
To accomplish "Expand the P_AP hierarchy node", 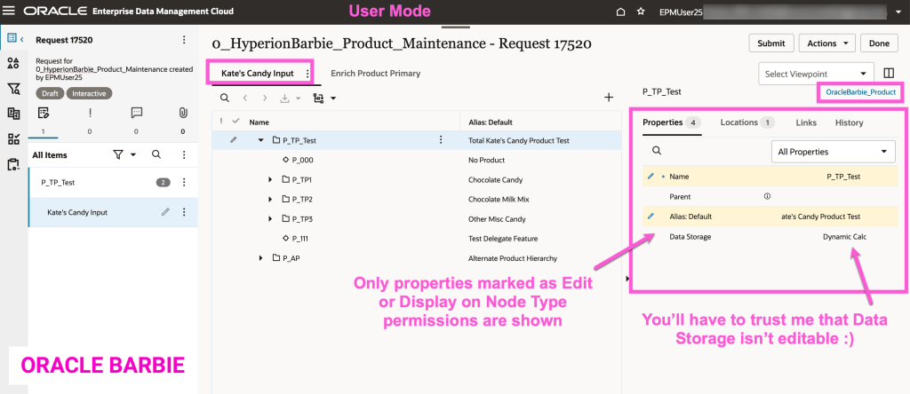I will [261, 258].
